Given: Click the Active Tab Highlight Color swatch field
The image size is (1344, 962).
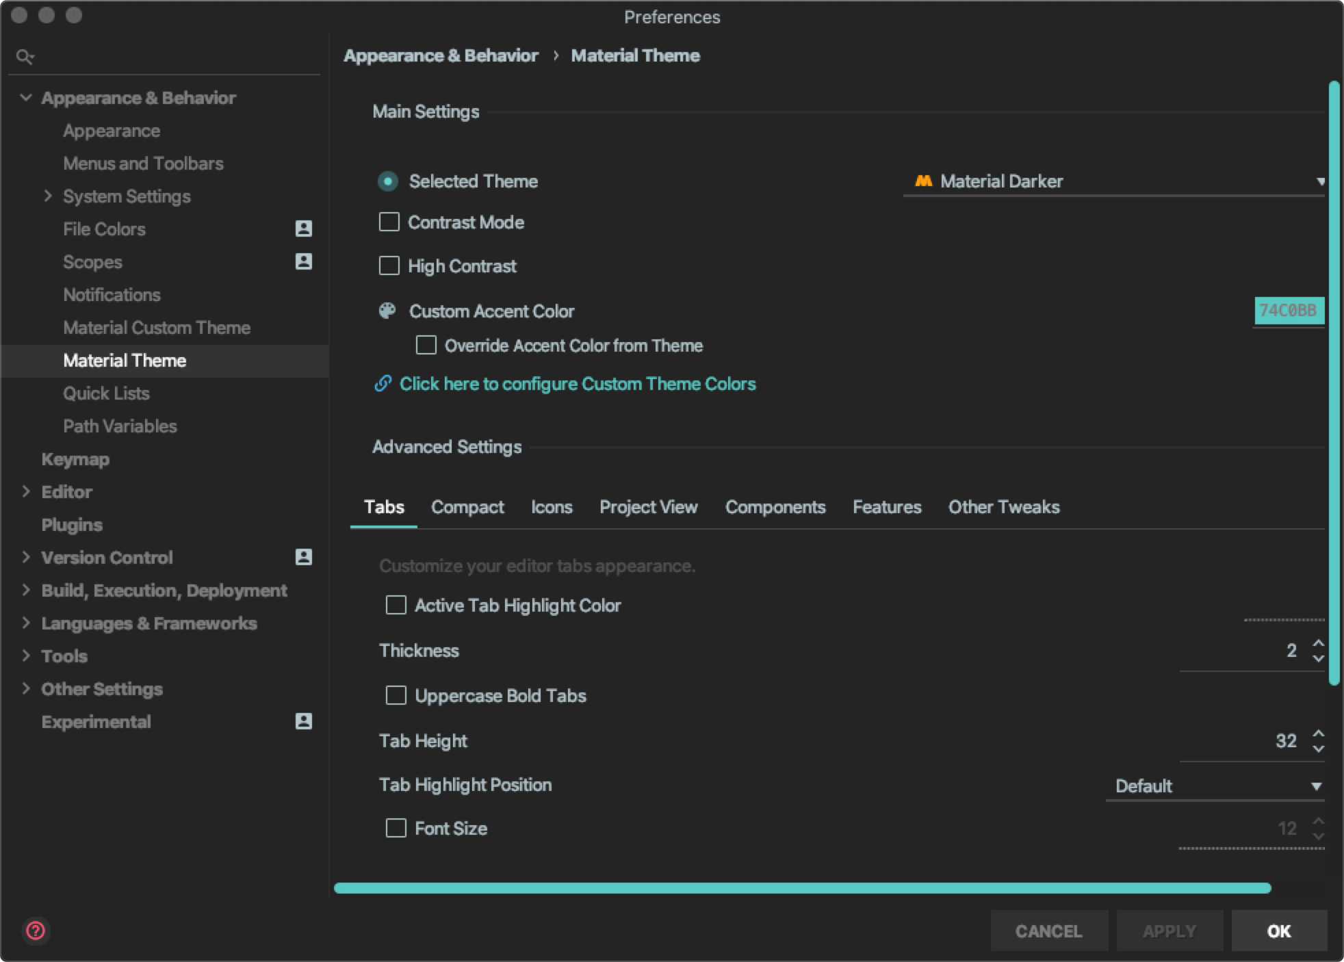Looking at the screenshot, I should click(x=1284, y=606).
